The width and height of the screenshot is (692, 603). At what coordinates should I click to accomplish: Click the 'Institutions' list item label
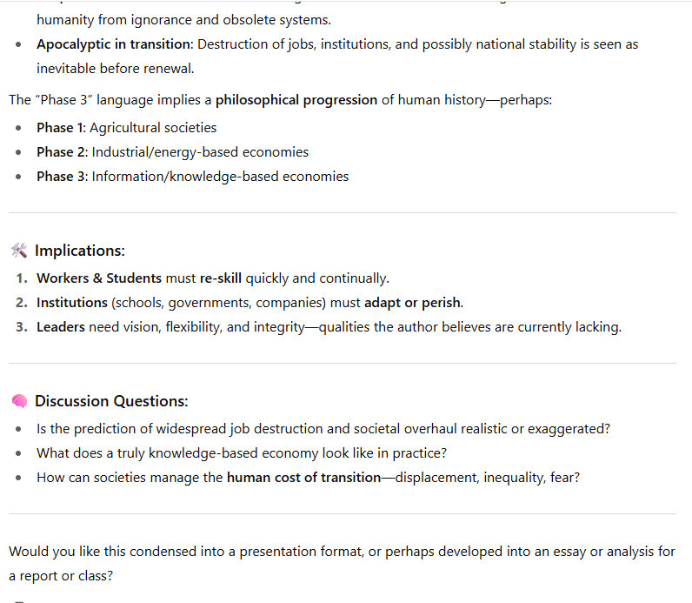71,303
